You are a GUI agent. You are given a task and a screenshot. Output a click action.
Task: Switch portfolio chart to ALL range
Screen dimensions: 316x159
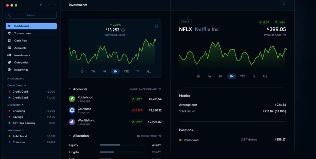(x=149, y=71)
